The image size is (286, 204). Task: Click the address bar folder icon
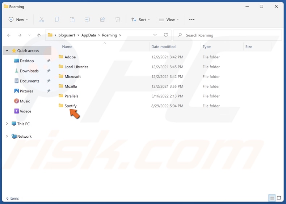(x=50, y=35)
